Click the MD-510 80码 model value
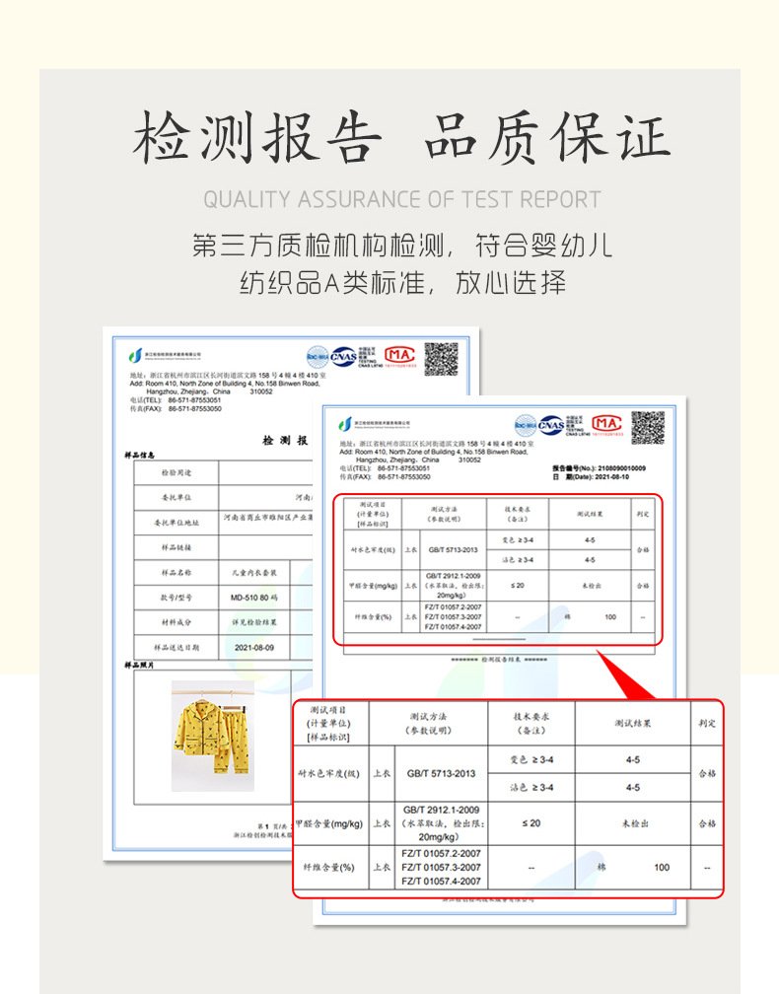 pos(253,598)
